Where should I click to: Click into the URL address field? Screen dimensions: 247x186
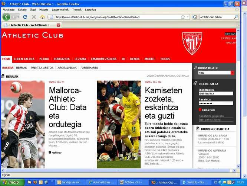(x=117, y=17)
